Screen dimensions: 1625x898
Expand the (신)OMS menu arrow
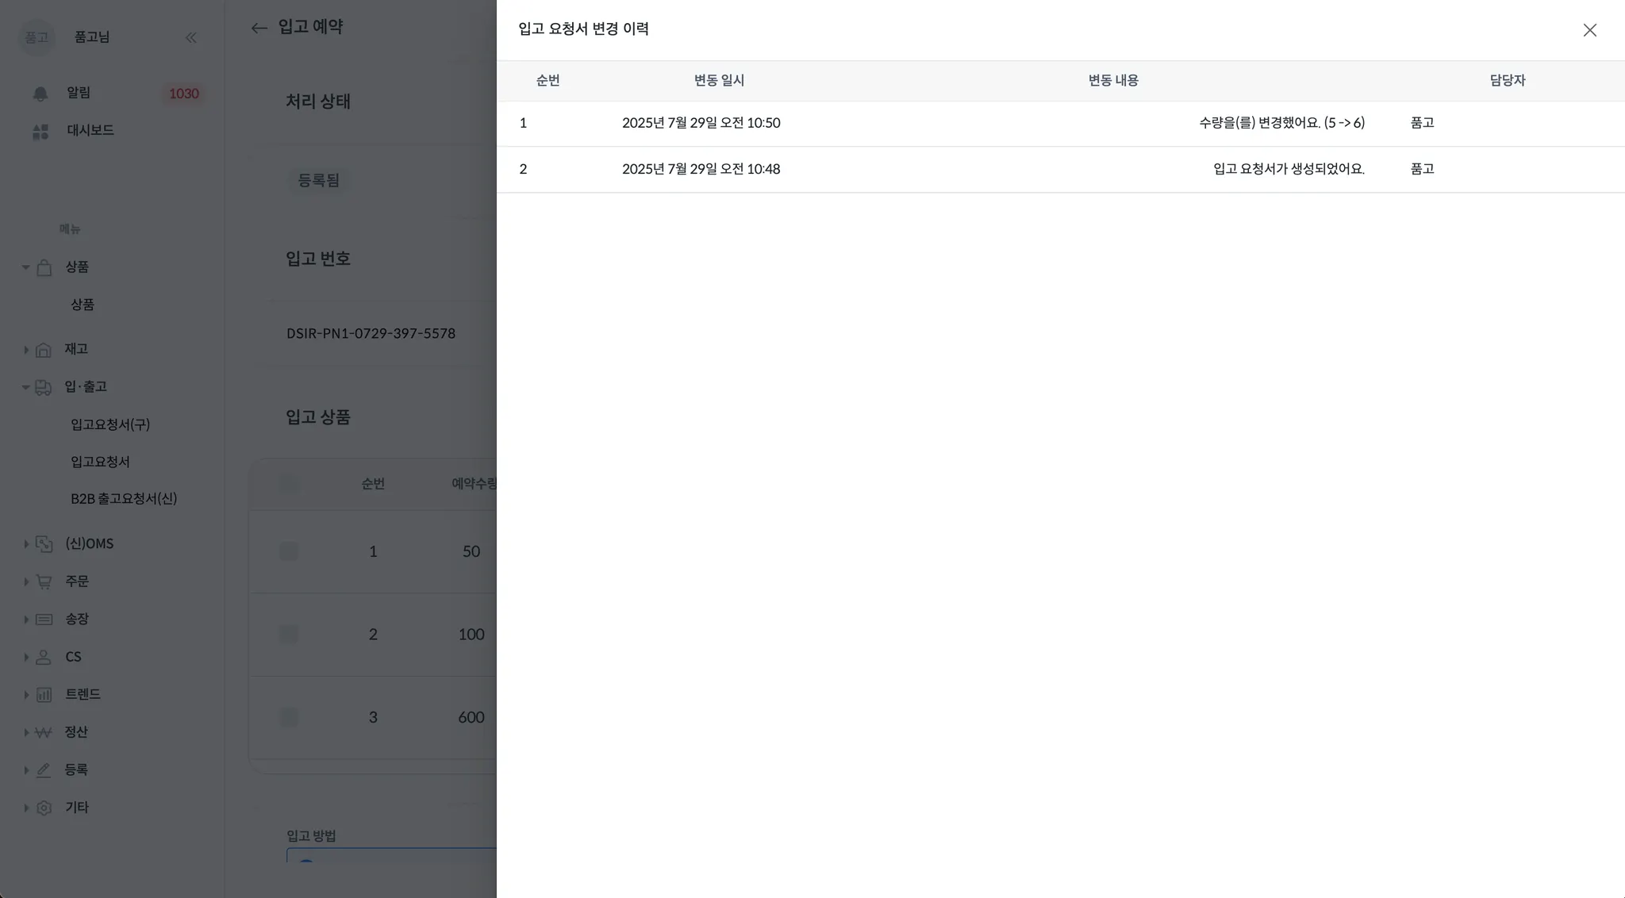[x=26, y=544]
